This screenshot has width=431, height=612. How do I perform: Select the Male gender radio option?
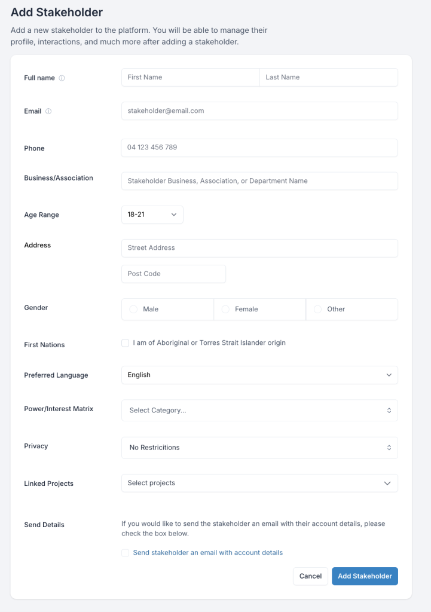click(x=133, y=309)
